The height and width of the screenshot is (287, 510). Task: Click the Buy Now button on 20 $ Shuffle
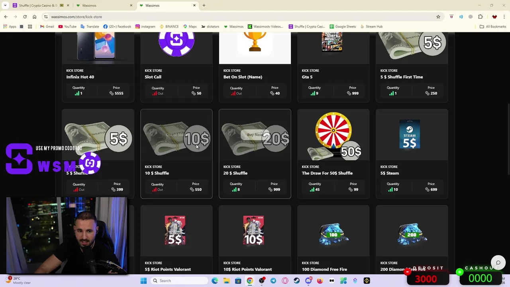pos(255,135)
